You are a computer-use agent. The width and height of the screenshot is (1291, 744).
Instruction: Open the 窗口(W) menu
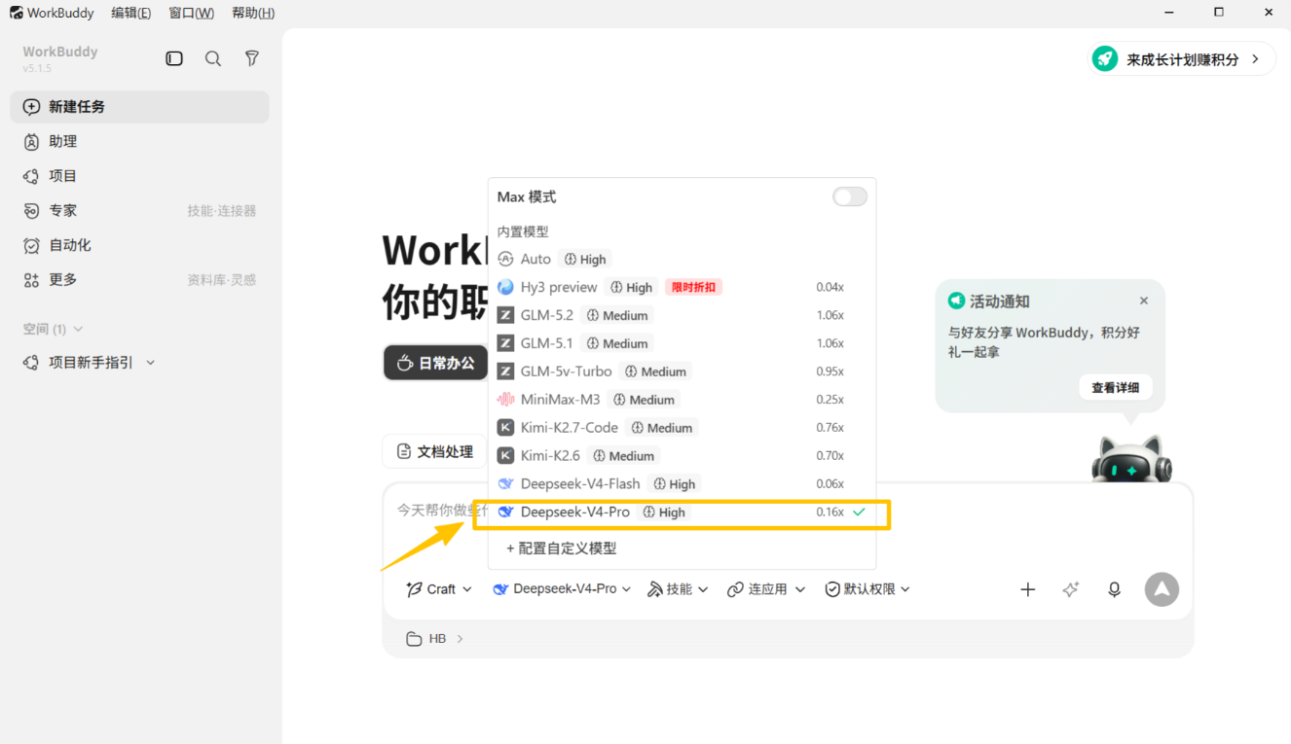[191, 13]
